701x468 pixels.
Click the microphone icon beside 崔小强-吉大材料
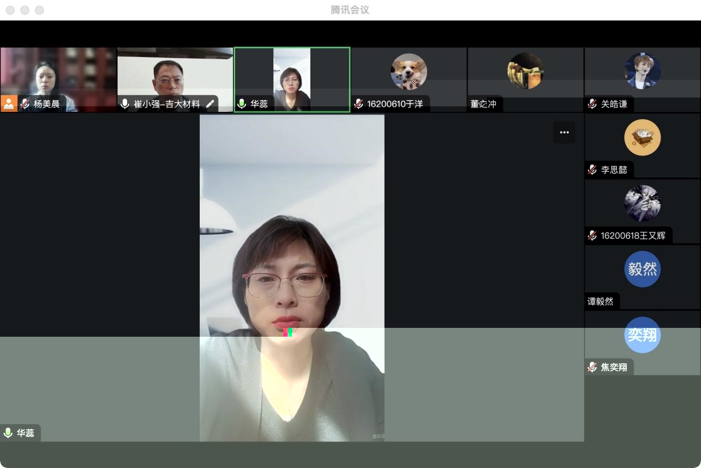click(125, 104)
